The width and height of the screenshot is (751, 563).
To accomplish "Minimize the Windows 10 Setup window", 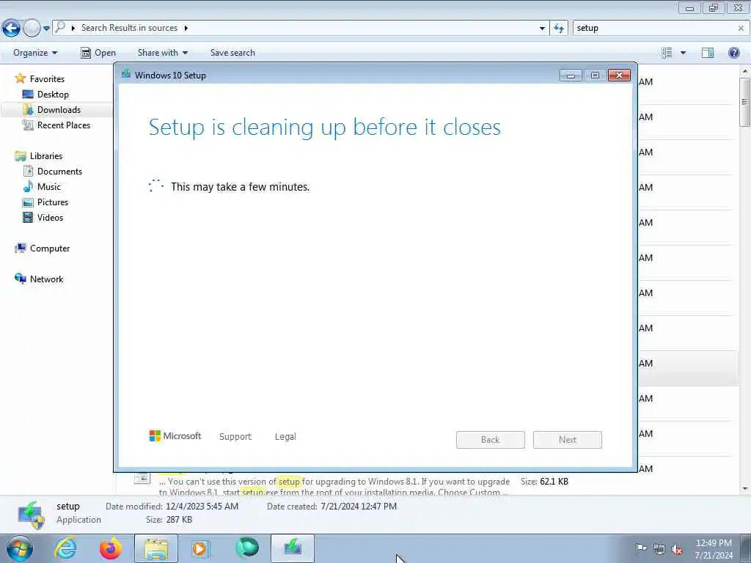I will click(x=571, y=76).
